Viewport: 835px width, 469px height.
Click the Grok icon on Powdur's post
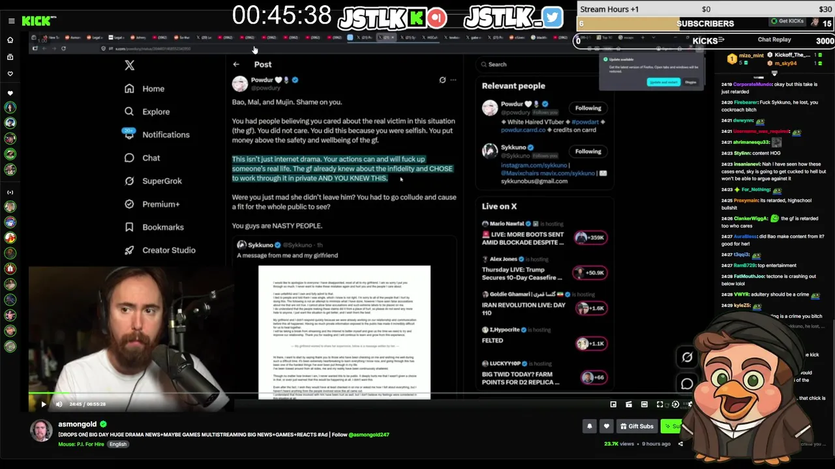tap(442, 80)
